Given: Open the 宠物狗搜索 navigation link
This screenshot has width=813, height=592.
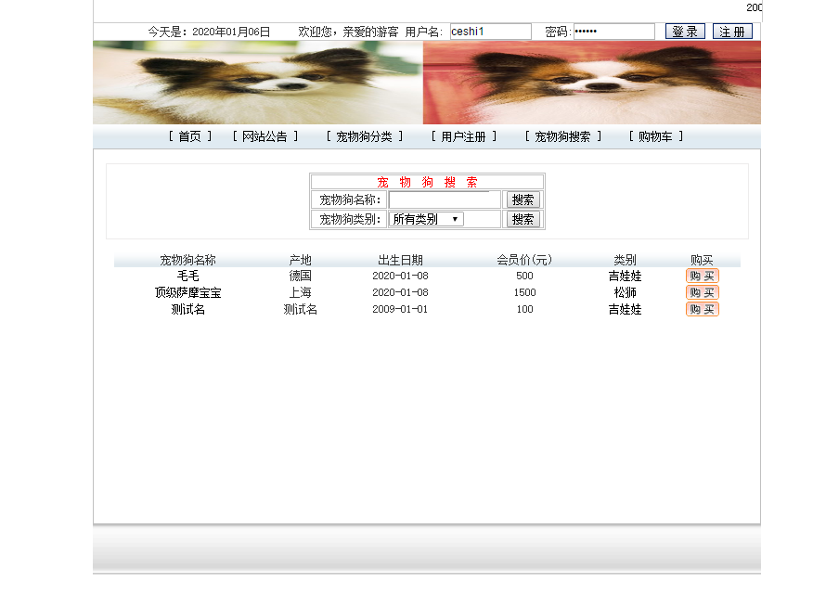Looking at the screenshot, I should coord(563,136).
